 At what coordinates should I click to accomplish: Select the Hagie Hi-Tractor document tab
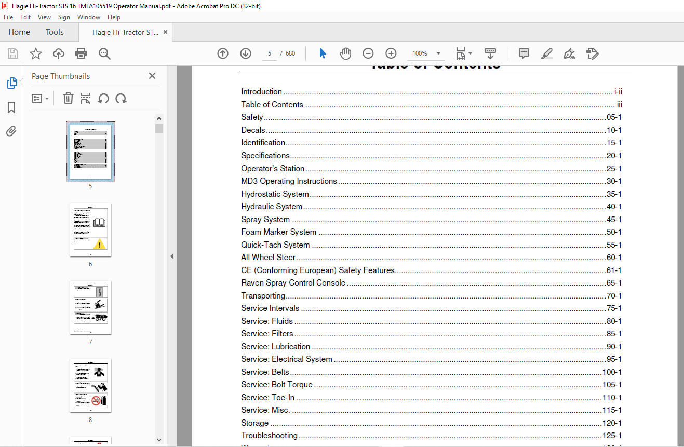click(126, 32)
